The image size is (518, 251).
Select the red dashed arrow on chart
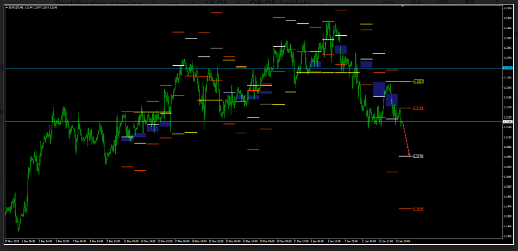coord(406,138)
